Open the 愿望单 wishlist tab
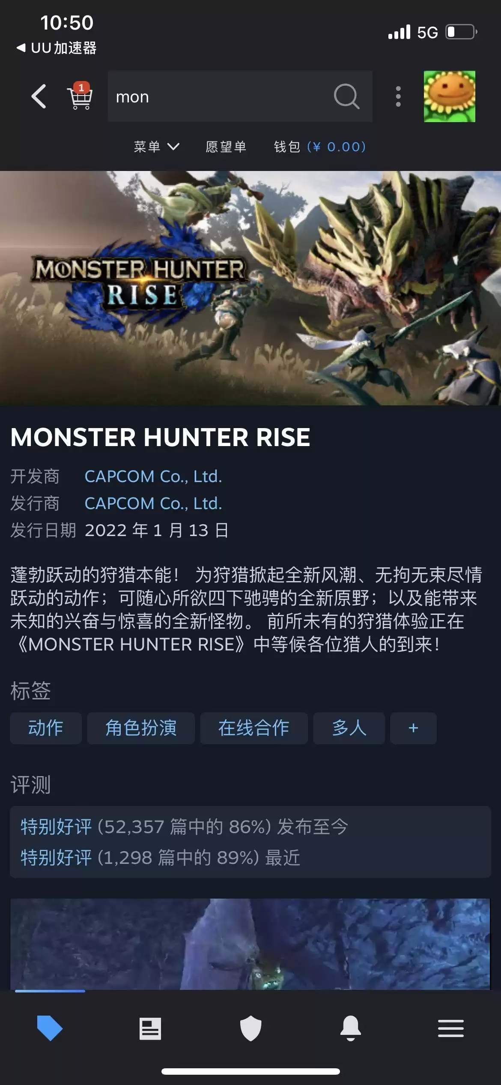 pyautogui.click(x=226, y=147)
